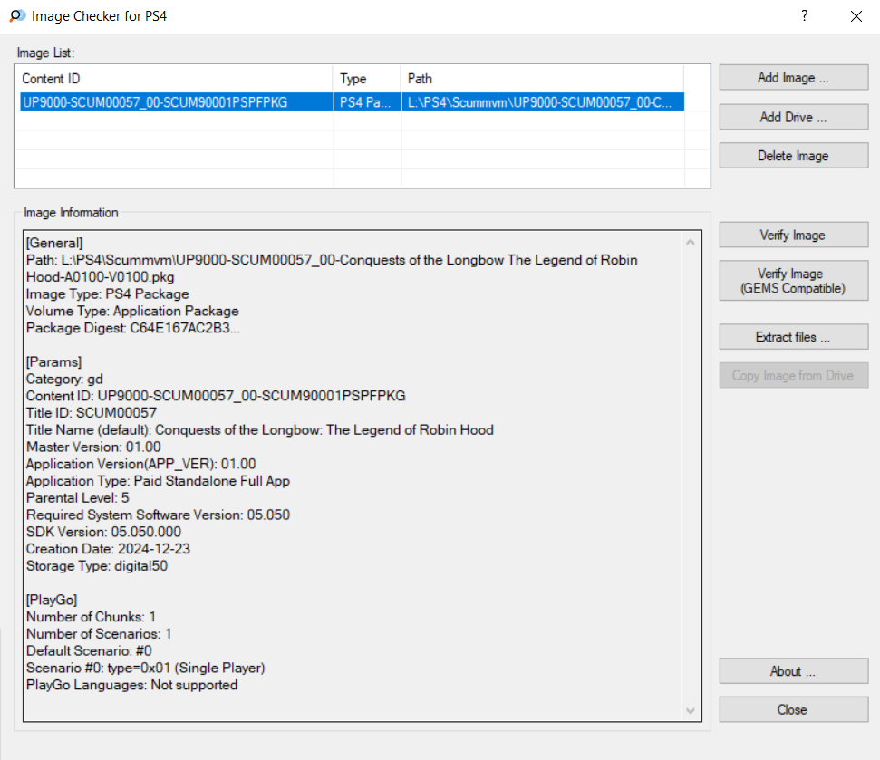
Task: Select the UP9000-SCUM00057 image list row
Action: (352, 102)
